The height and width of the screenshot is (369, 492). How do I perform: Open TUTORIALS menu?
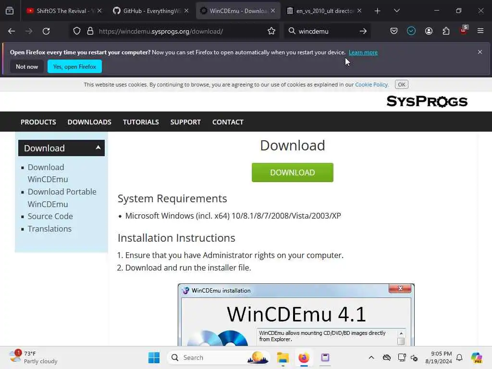141,122
